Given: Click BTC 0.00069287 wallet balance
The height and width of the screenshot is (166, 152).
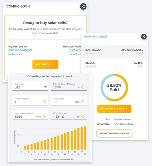Looking at the screenshot, I should click(x=20, y=50).
